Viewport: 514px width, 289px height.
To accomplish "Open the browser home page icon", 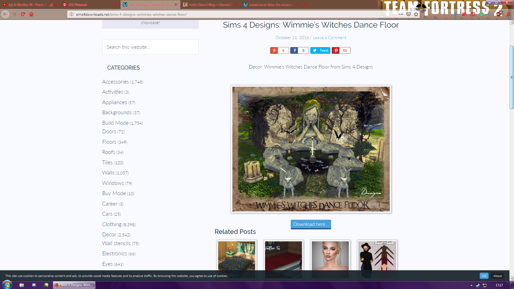I will 31,14.
